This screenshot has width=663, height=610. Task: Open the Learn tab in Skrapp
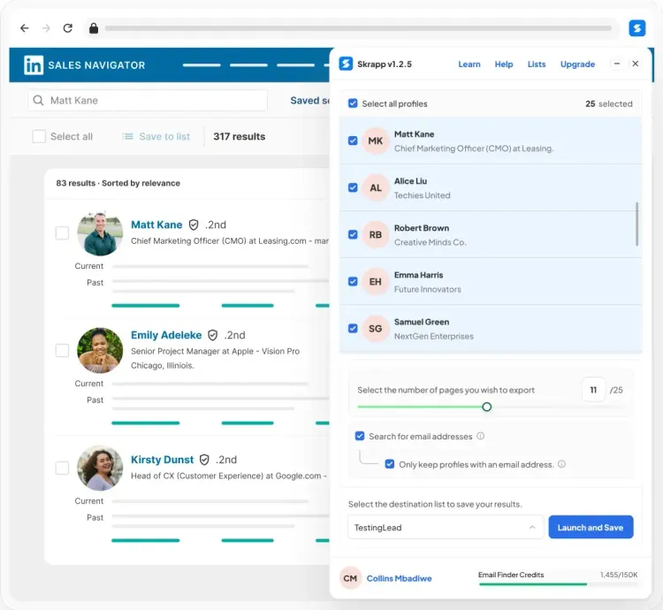coord(469,65)
